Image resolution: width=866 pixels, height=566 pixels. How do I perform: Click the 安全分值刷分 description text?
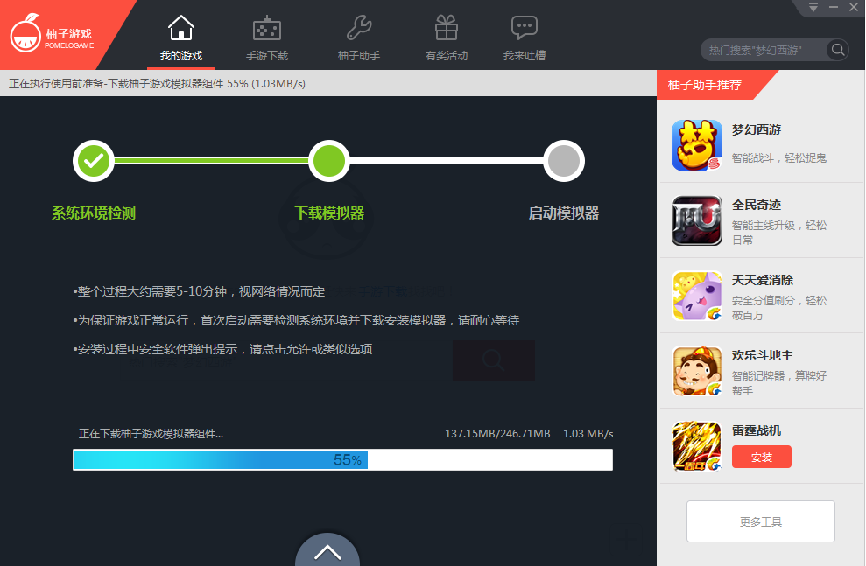pyautogui.click(x=778, y=308)
